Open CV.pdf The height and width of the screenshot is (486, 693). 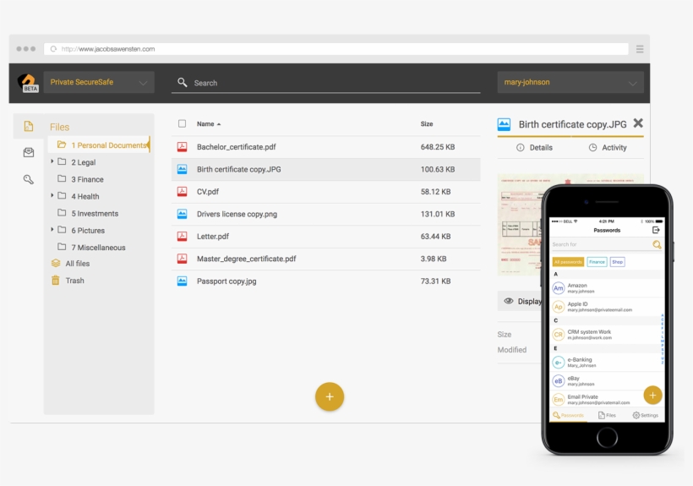[x=208, y=192]
